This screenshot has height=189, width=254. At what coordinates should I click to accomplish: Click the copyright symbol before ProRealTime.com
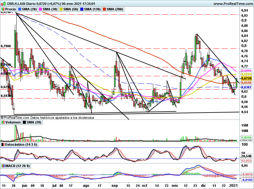(x=2, y=117)
